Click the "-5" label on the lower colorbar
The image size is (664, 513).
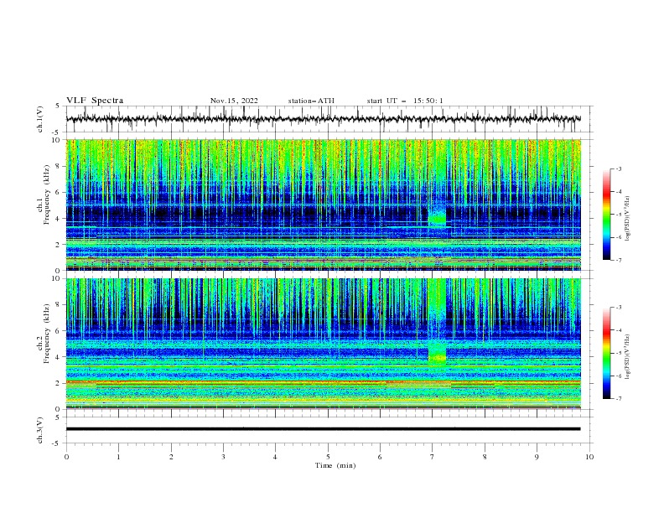(619, 353)
